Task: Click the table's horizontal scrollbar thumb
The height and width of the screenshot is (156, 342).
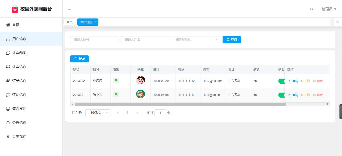Action: 180,104
